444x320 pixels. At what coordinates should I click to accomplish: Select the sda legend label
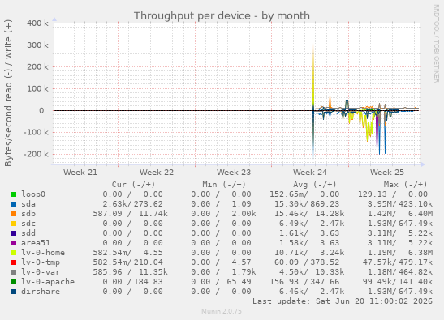(28, 204)
